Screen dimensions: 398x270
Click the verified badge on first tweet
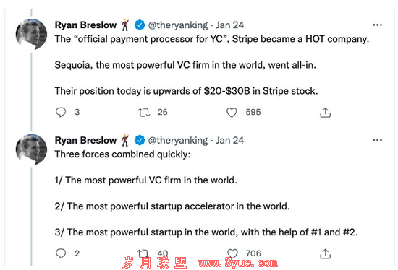point(140,25)
